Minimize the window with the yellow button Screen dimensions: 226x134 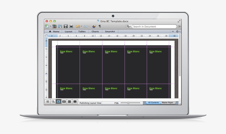[51, 21]
